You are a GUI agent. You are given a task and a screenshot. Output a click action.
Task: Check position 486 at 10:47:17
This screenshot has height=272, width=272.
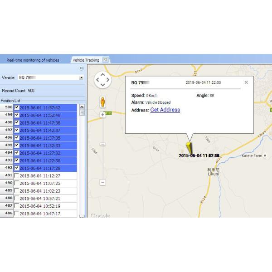[17, 213]
